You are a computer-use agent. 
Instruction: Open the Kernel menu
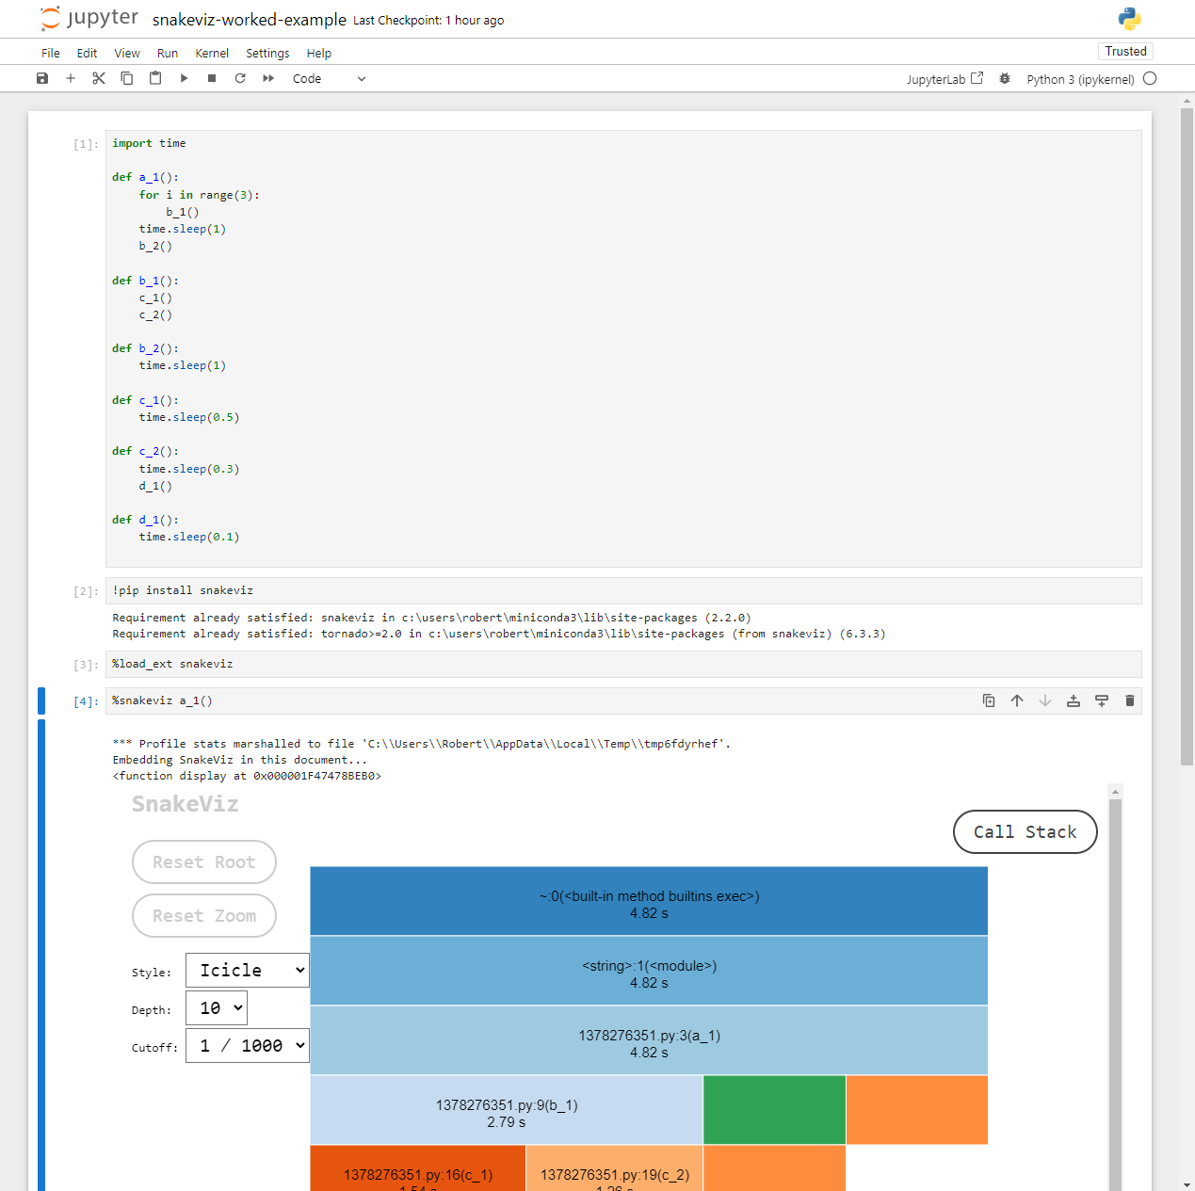click(x=212, y=54)
